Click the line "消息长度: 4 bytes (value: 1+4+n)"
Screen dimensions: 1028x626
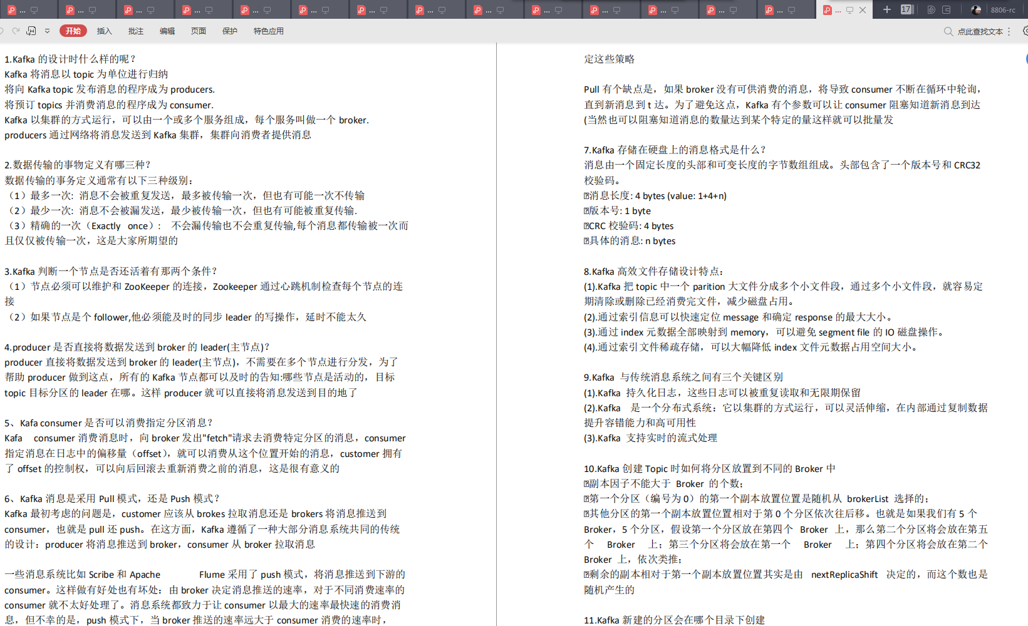pos(655,195)
